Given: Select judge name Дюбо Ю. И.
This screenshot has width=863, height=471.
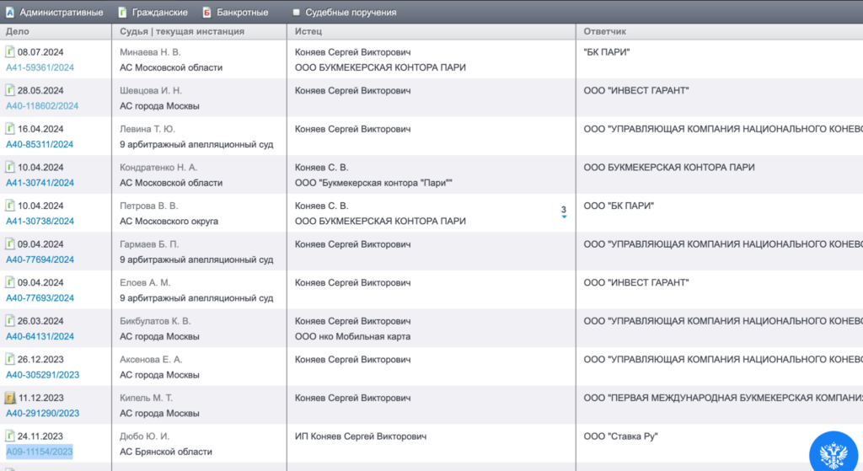Looking at the screenshot, I should pos(145,436).
